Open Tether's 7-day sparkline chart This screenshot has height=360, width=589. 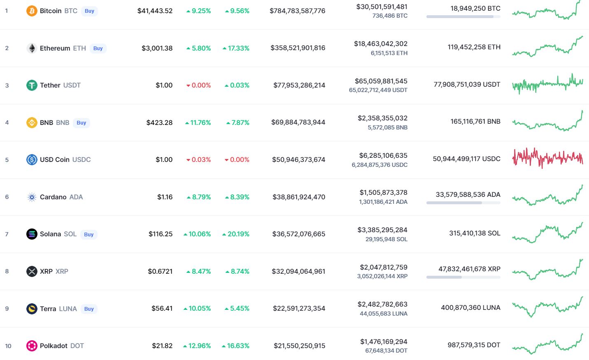coord(547,84)
